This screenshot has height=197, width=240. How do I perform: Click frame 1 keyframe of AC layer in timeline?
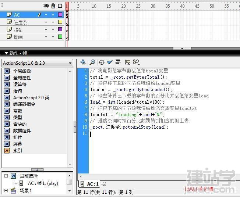point(67,15)
